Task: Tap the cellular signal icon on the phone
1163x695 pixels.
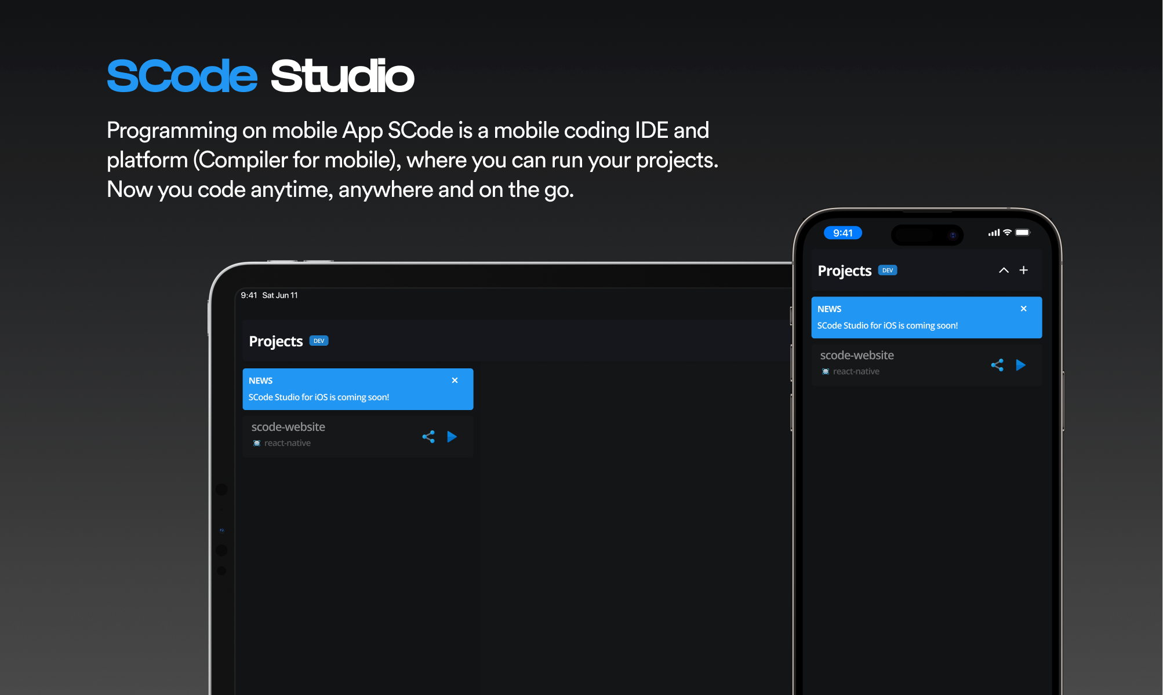Action: point(994,233)
